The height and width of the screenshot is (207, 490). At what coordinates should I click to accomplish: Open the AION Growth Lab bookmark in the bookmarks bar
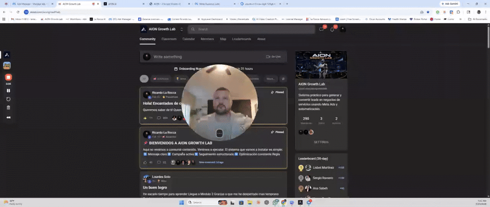(52, 19)
